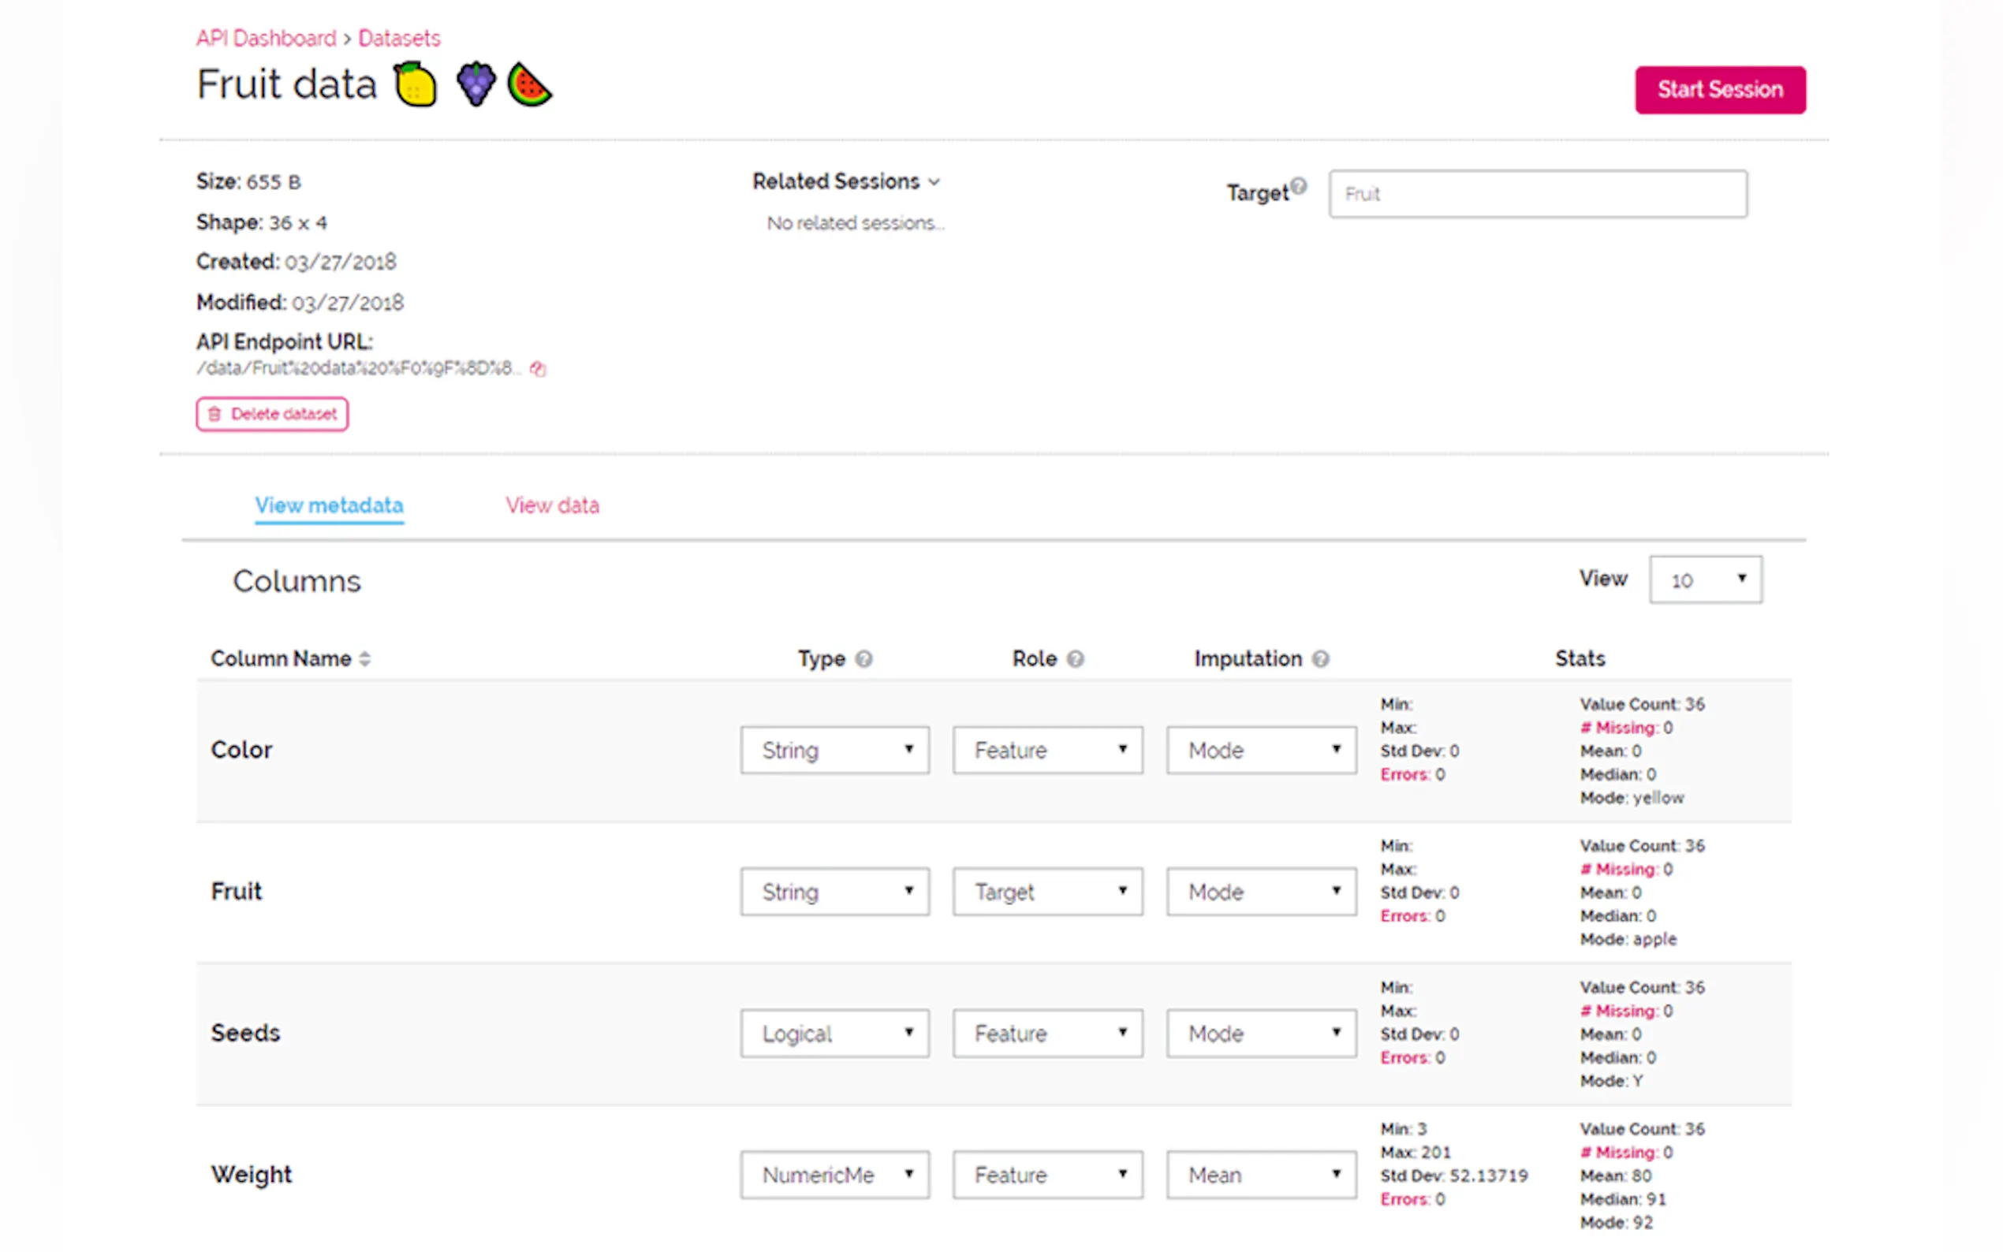
Task: Go to Datasets breadcrumb link
Action: point(399,38)
